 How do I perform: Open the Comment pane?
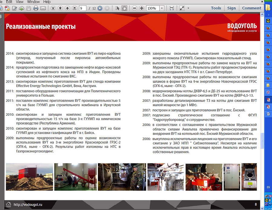pyautogui.click(x=251, y=8)
